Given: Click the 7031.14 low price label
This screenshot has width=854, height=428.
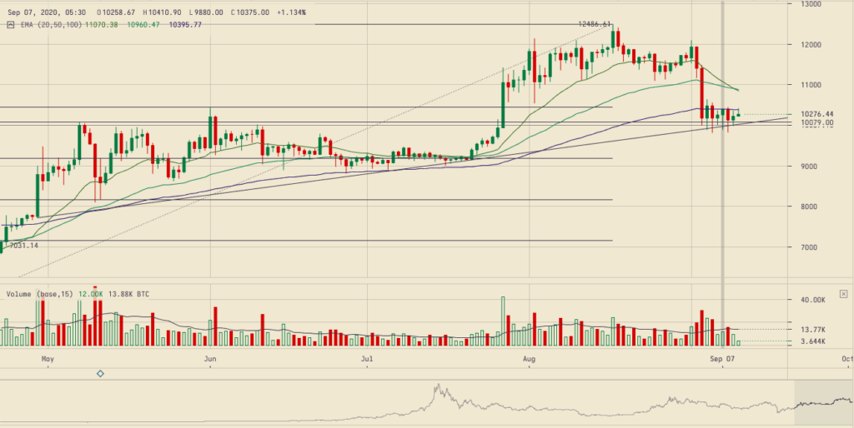Looking at the screenshot, I should point(23,246).
